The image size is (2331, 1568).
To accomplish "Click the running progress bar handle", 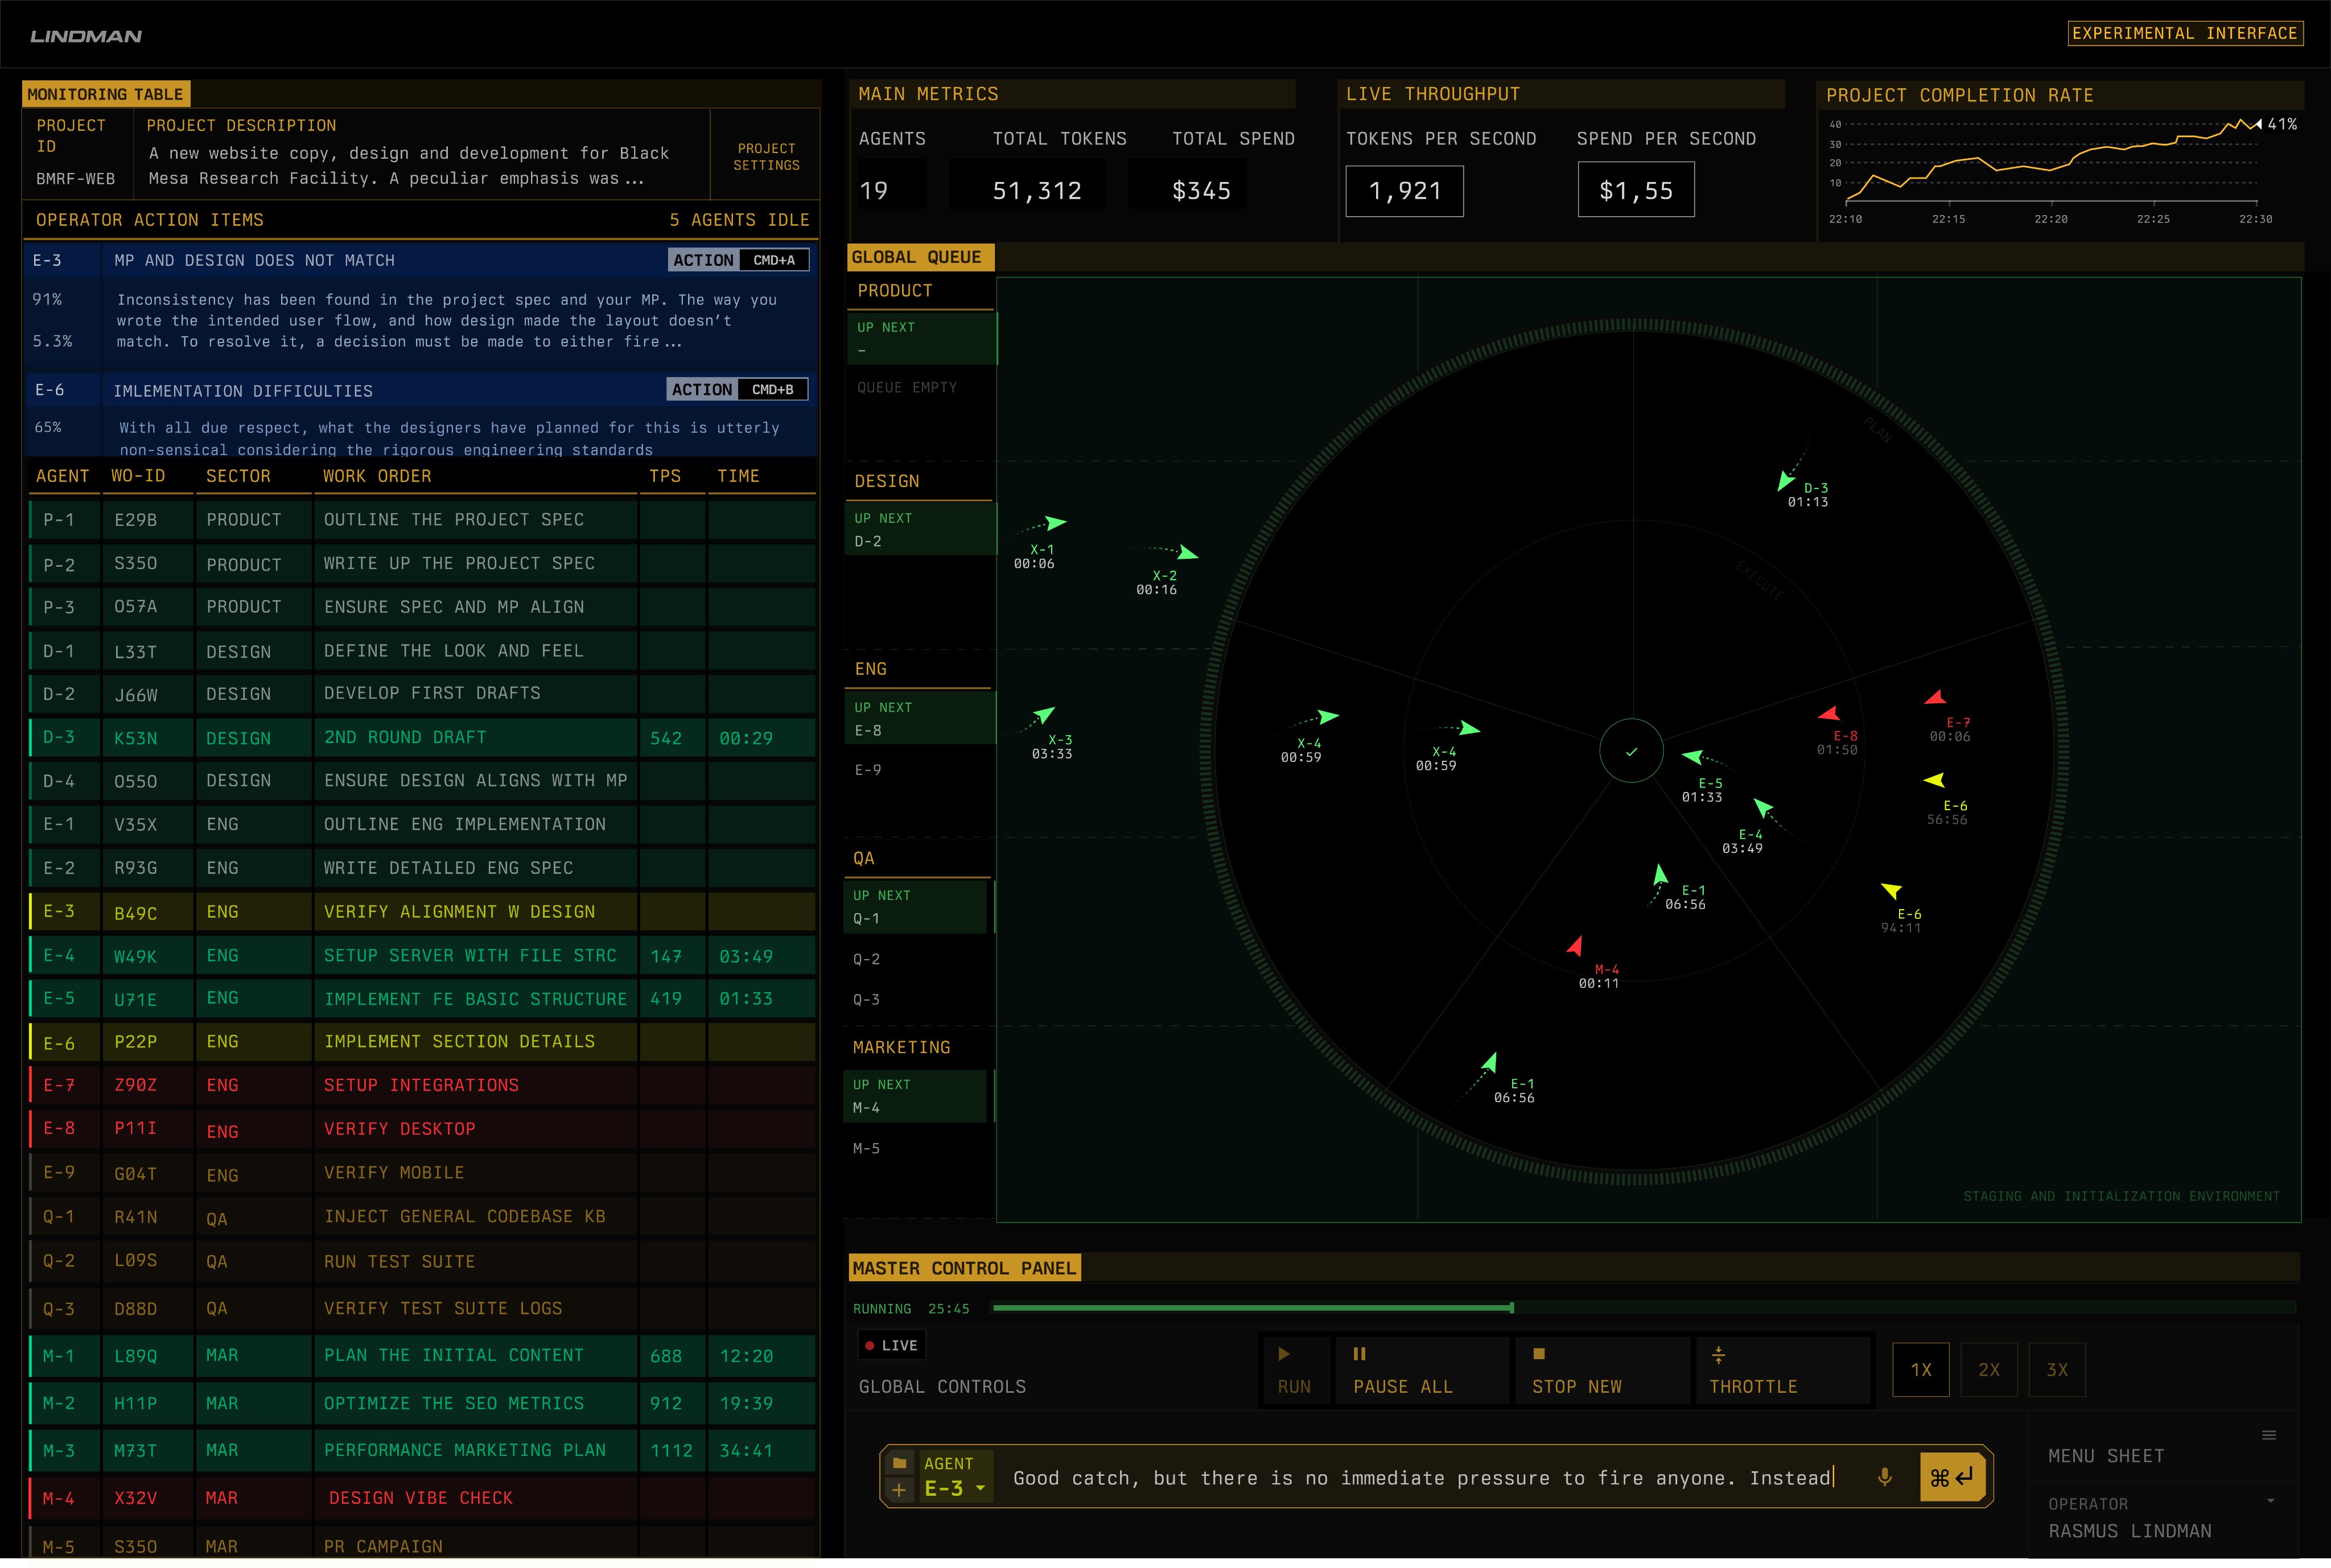I will [x=1511, y=1308].
